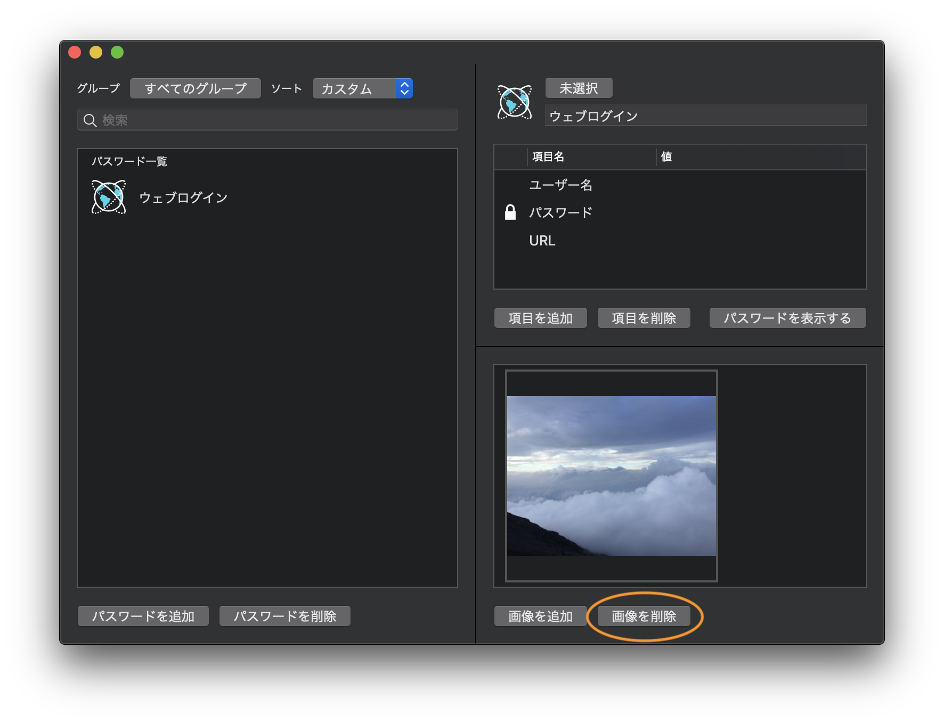This screenshot has height=723, width=944.
Task: Click the 項目を追加 button
Action: 541,318
